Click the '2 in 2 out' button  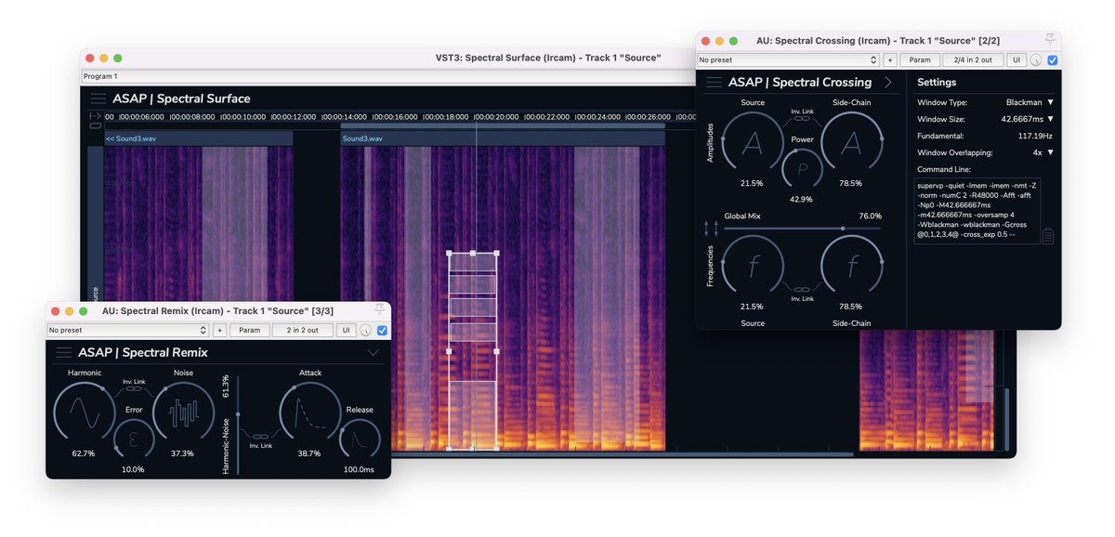(x=302, y=330)
